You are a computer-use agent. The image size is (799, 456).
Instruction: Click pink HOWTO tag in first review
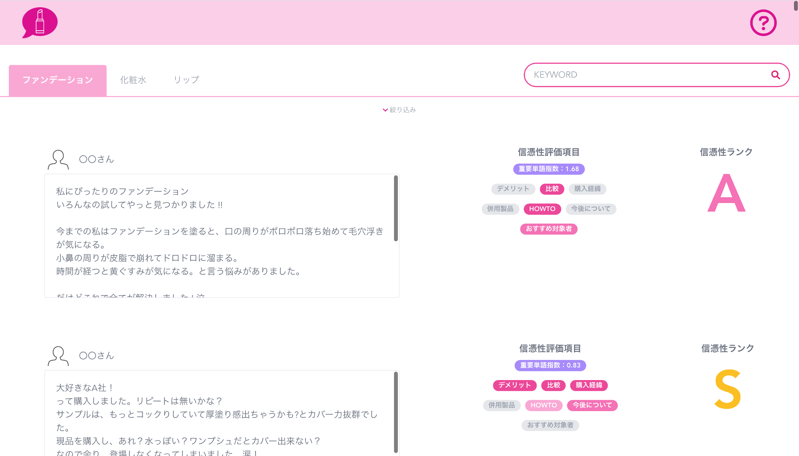(x=542, y=209)
